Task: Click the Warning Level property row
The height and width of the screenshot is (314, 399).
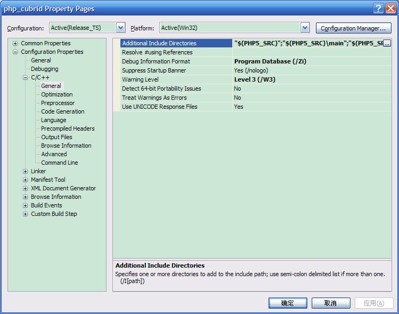Action: tap(140, 79)
